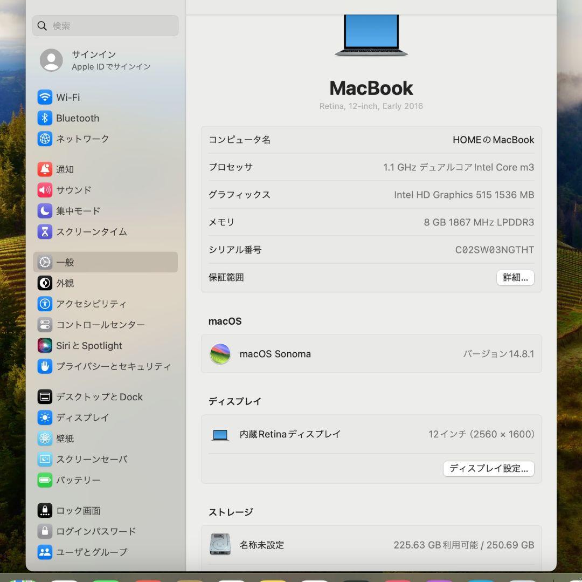Open Bluetooth settings icon
Viewport: 582px width, 582px height.
(x=45, y=118)
